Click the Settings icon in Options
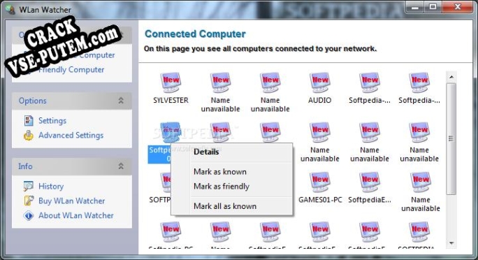 tap(29, 120)
